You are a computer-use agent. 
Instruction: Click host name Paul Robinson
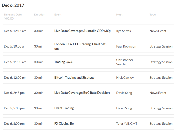click(126, 46)
